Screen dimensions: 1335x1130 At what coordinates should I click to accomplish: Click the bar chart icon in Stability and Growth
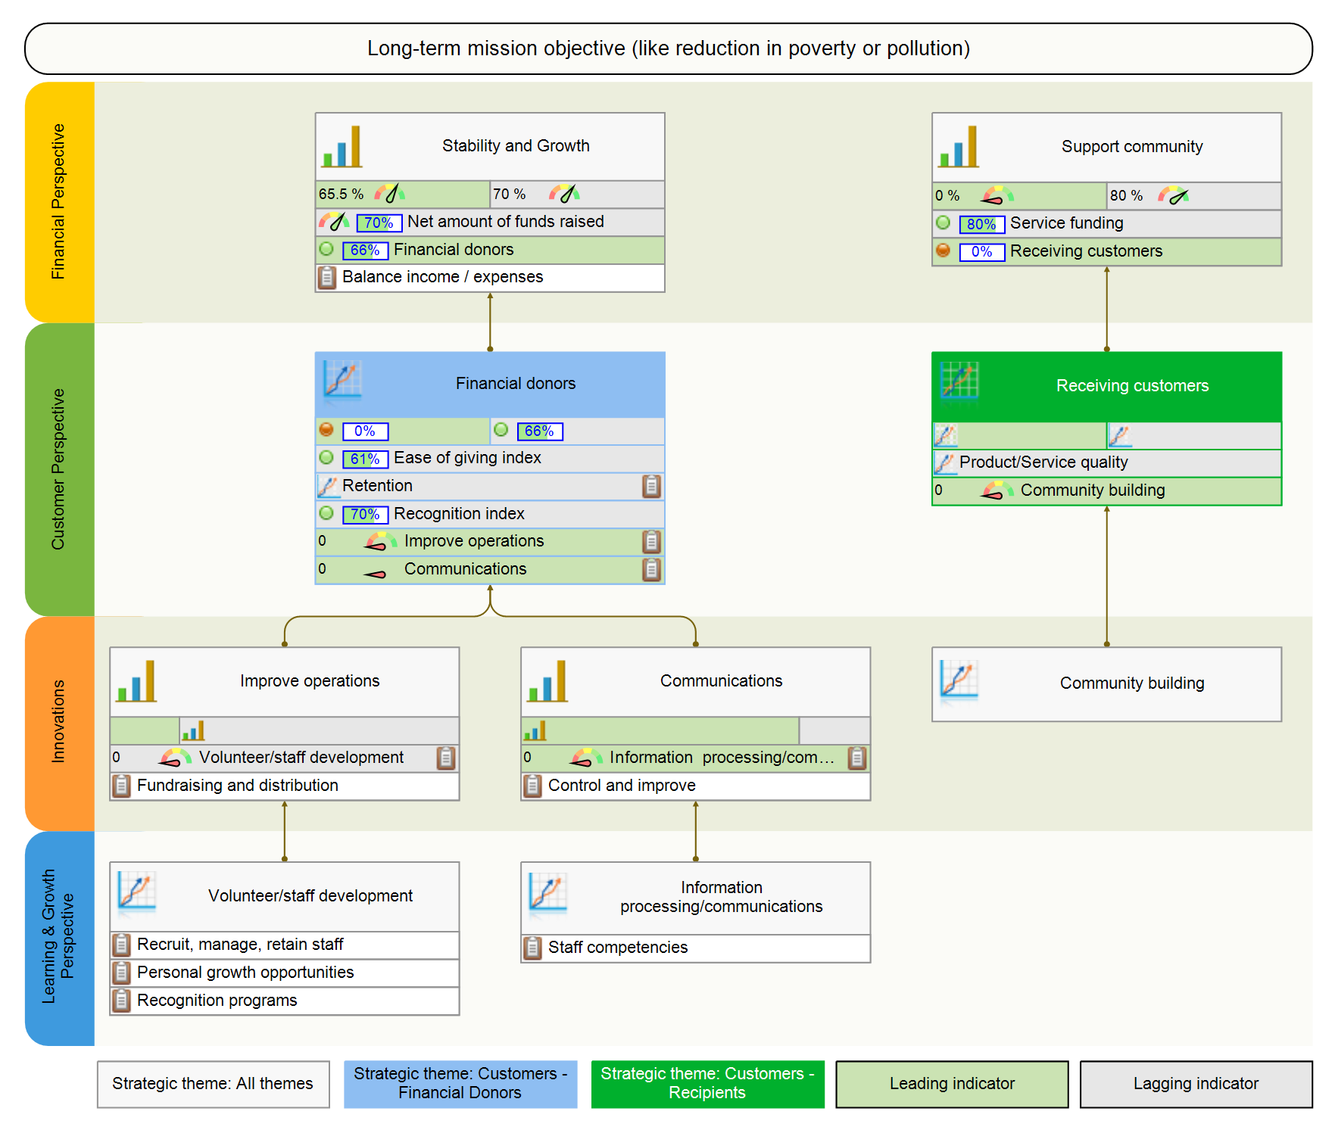pos(342,147)
